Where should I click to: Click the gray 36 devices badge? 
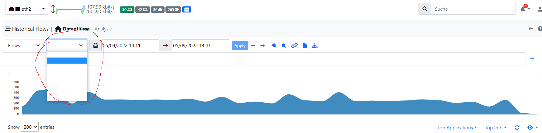[x=158, y=9]
